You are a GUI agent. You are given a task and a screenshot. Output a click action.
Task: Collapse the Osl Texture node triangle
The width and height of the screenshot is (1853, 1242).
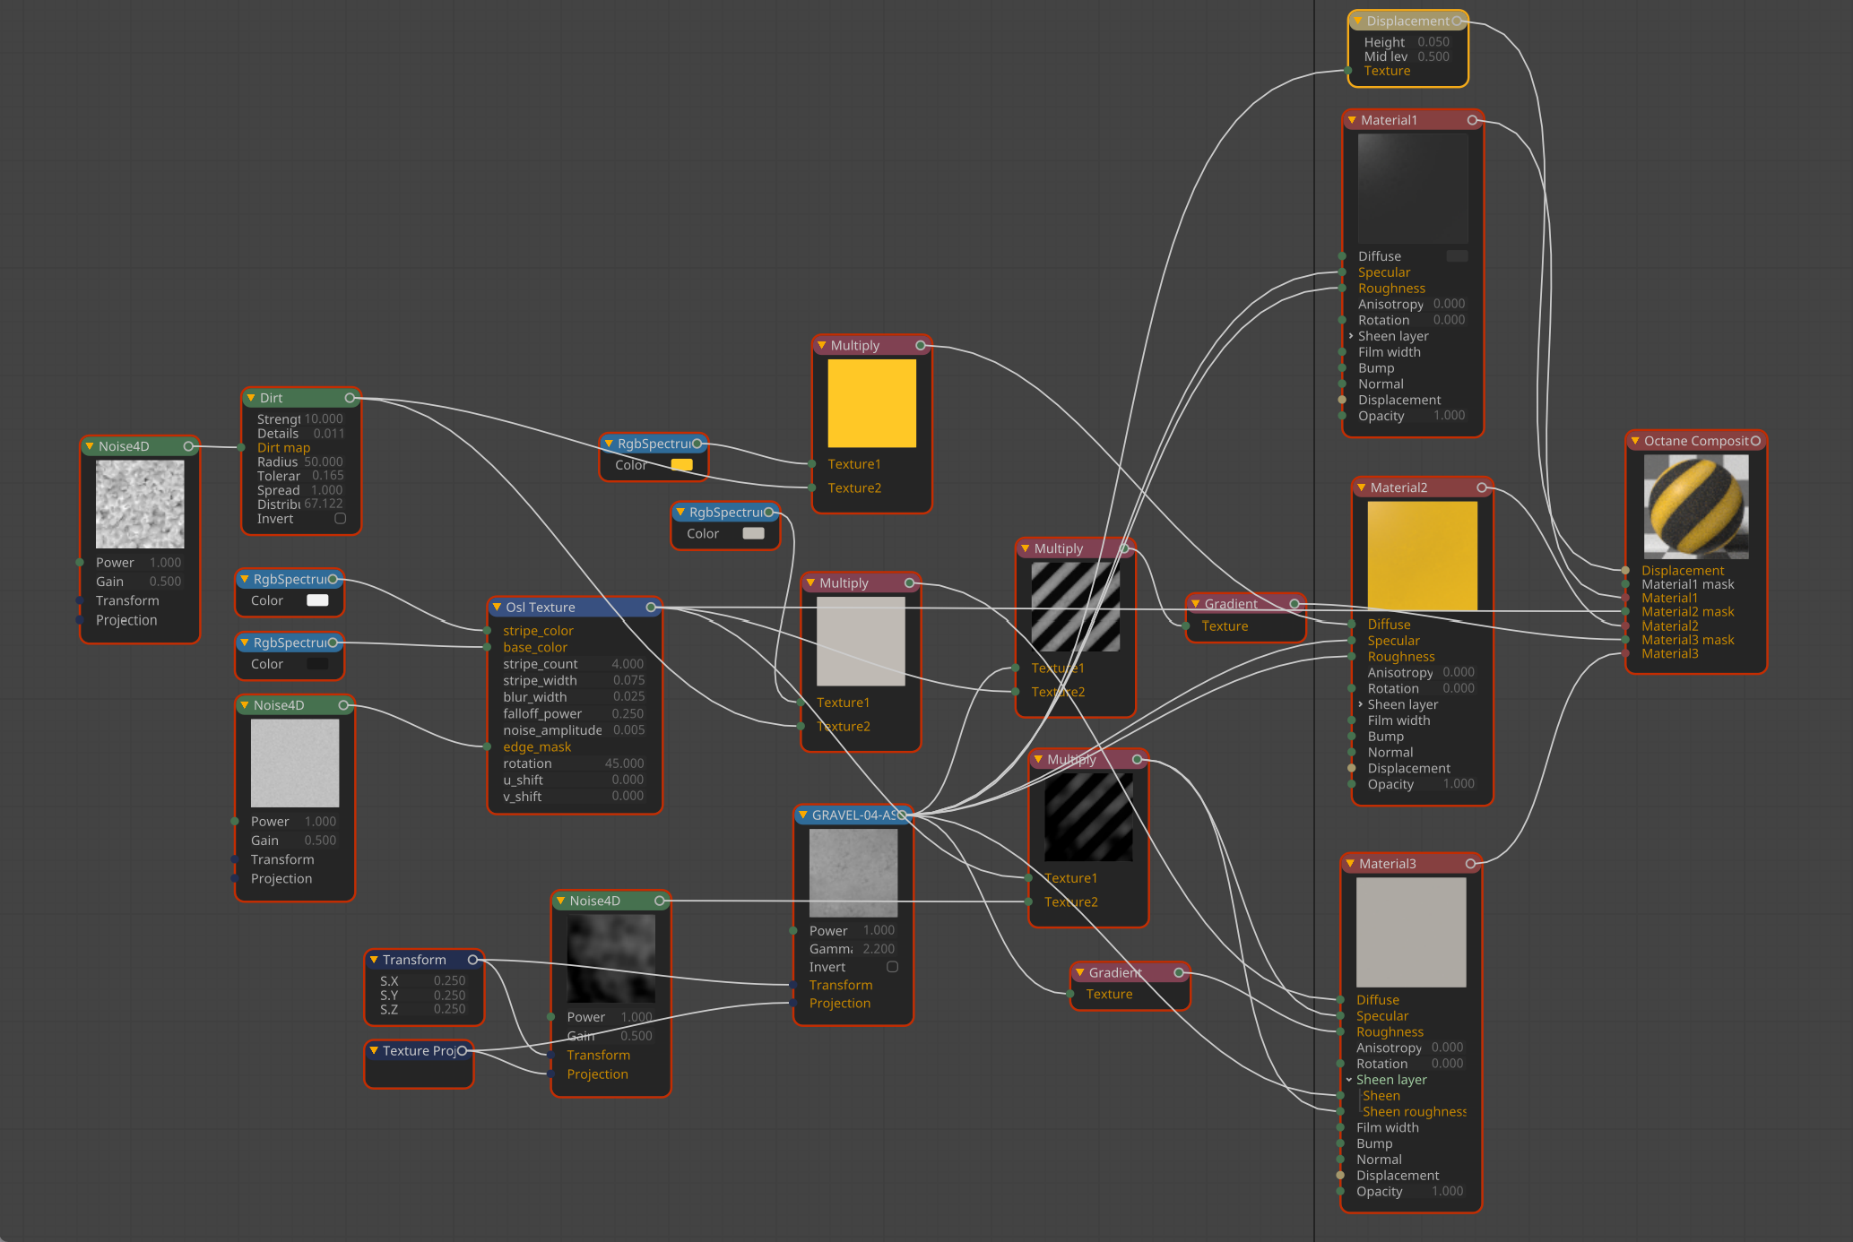coord(497,608)
